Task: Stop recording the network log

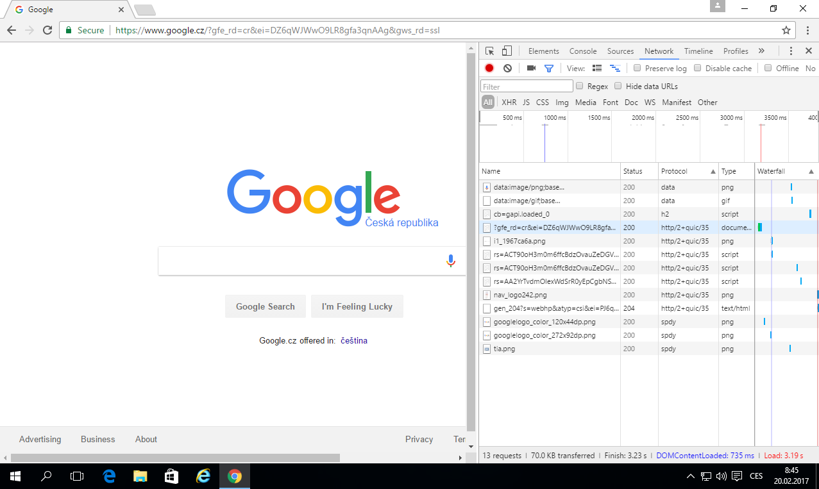Action: (489, 68)
